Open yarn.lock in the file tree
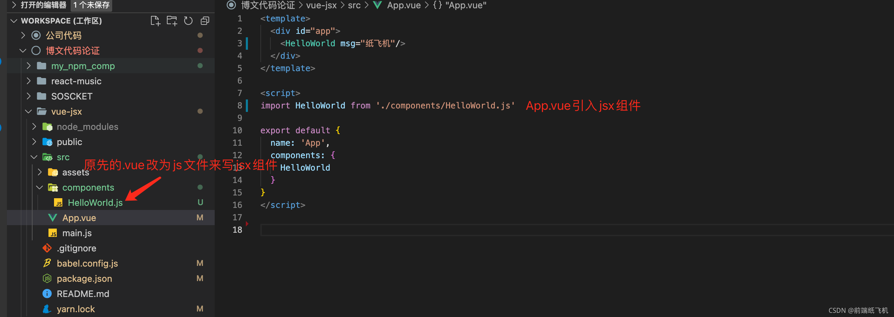Screen dimensions: 894x317 pos(76,309)
